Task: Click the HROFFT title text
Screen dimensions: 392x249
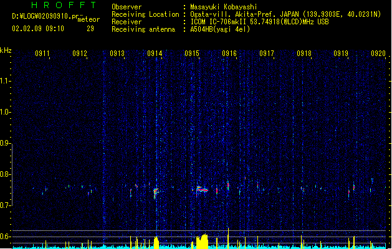Action: [x=64, y=5]
